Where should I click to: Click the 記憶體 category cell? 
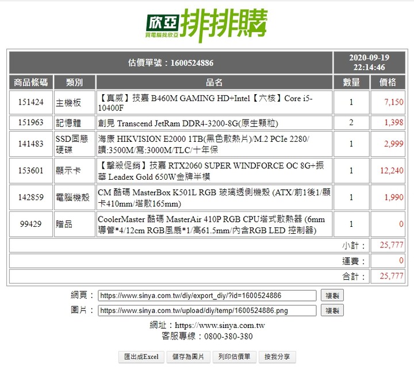click(74, 122)
